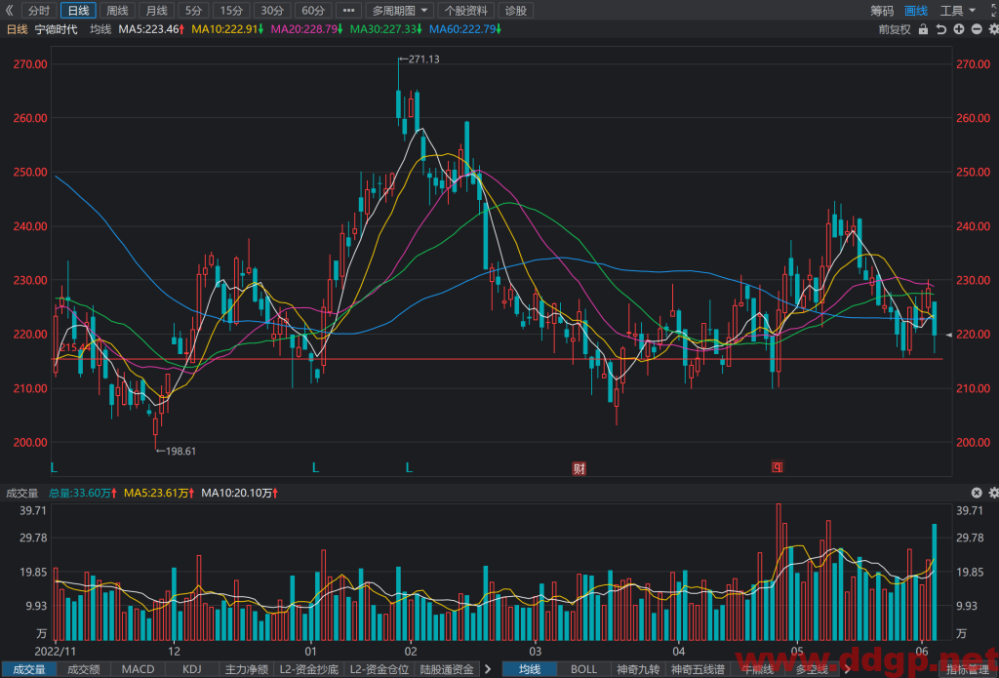Click the undo arrow icon
This screenshot has height=678, width=999.
point(941,29)
